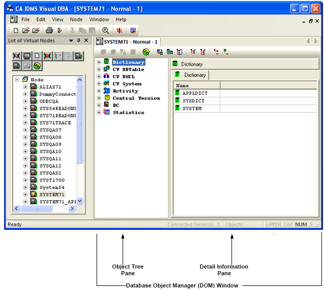This screenshot has height=290, width=324.
Task: Click the virtual nodes vertical scrollbar down arrow
Action: 80,201
